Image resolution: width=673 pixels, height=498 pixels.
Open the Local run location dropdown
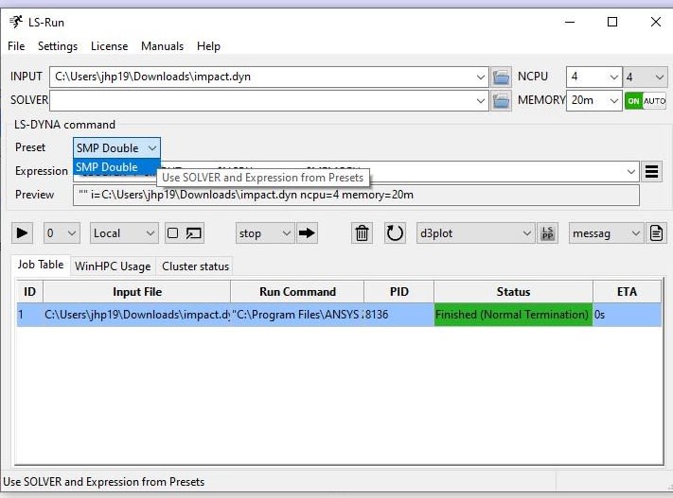124,233
